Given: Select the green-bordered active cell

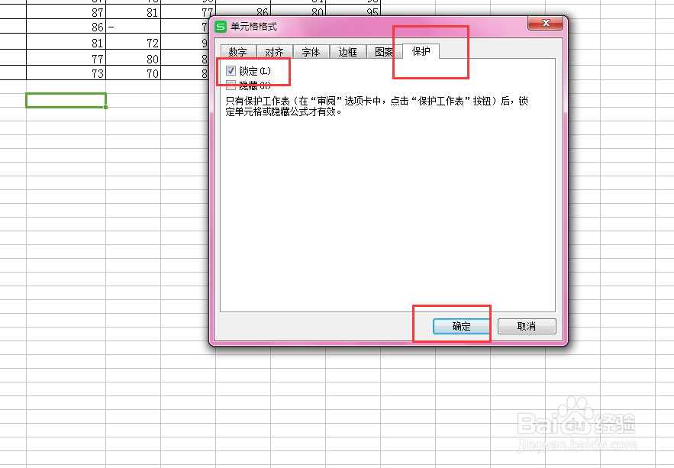Looking at the screenshot, I should coord(66,100).
